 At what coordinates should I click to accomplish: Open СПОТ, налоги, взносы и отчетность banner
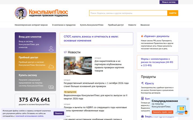click(96, 39)
